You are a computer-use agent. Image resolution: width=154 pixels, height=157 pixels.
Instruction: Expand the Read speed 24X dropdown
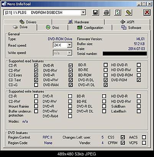(x=69, y=45)
